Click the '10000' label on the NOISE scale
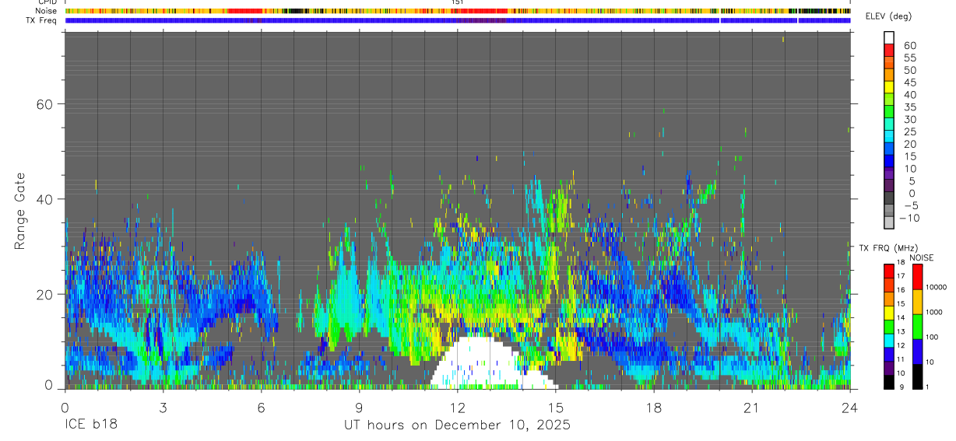This screenshot has width=956, height=441. tap(937, 287)
